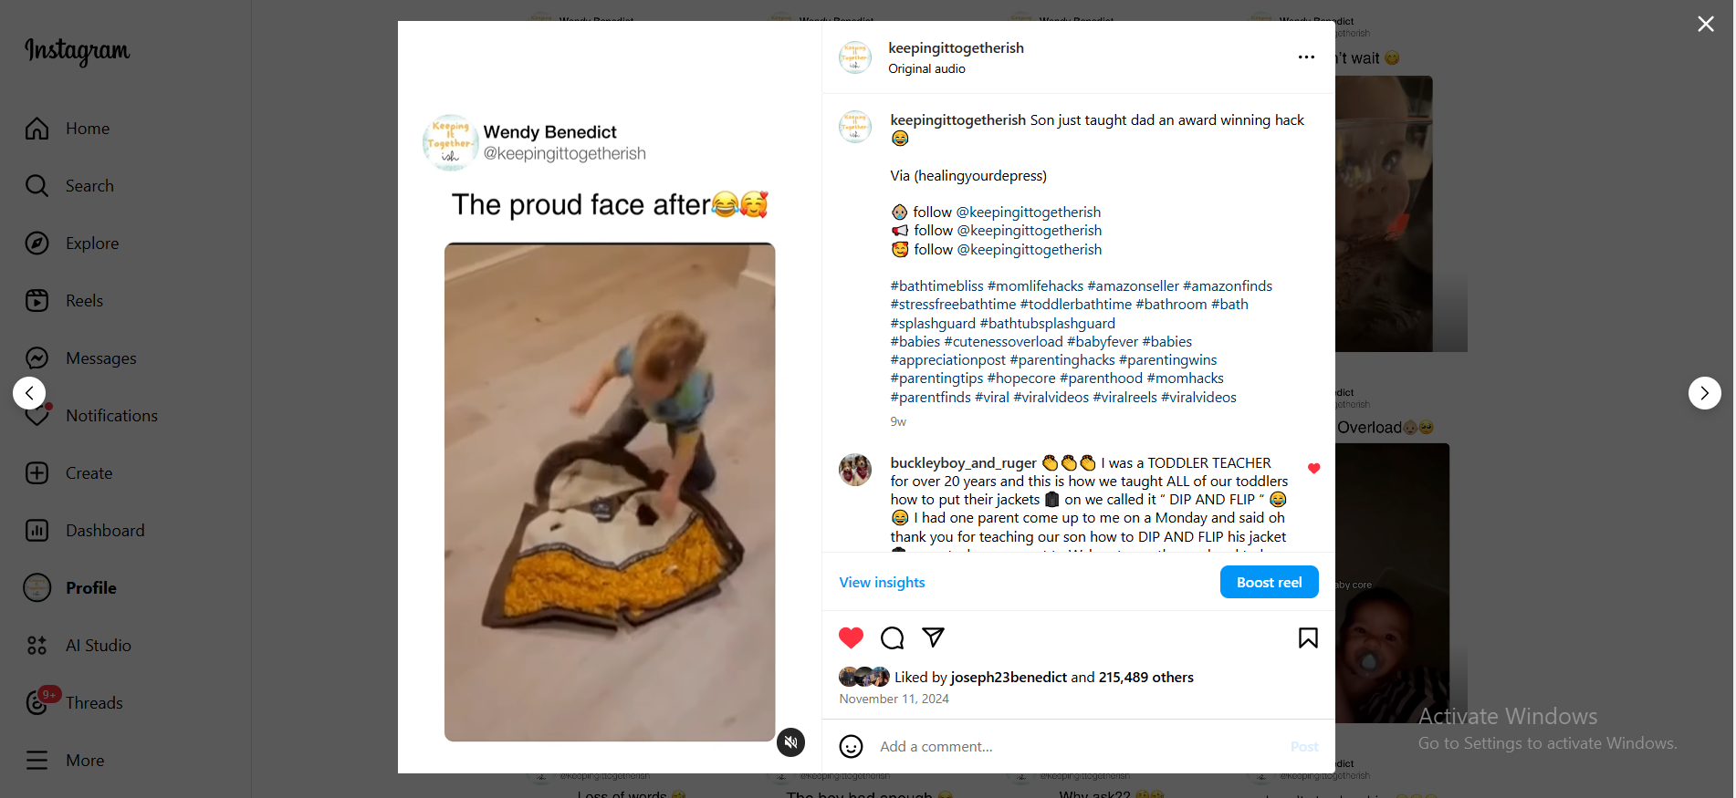The width and height of the screenshot is (1736, 798).
Task: Unmute the reel video audio
Action: (790, 742)
